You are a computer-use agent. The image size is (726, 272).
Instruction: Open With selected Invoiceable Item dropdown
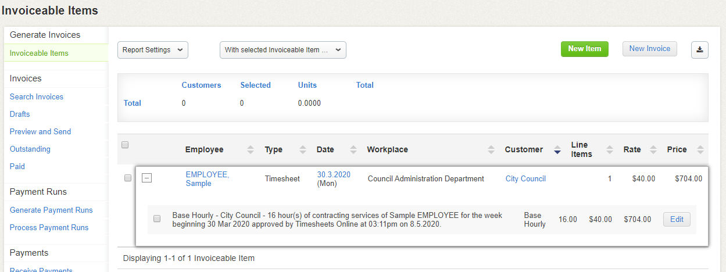(x=282, y=50)
